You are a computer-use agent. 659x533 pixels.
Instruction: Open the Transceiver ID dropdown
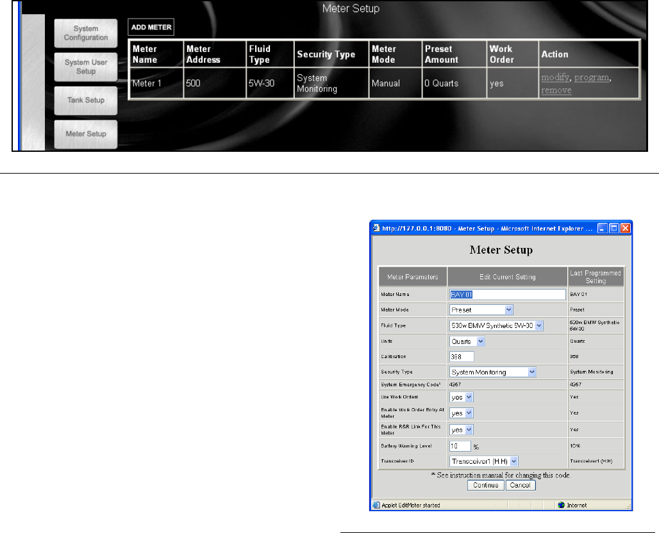[484, 461]
